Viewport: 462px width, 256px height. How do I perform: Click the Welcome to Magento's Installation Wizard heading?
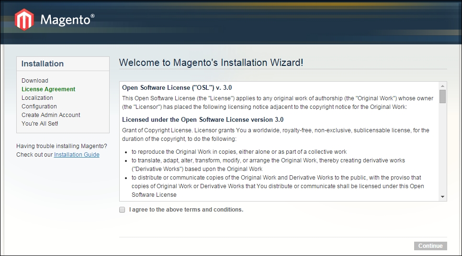211,63
